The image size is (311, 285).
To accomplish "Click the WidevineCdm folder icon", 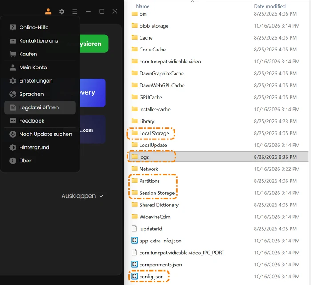I will pyautogui.click(x=134, y=217).
